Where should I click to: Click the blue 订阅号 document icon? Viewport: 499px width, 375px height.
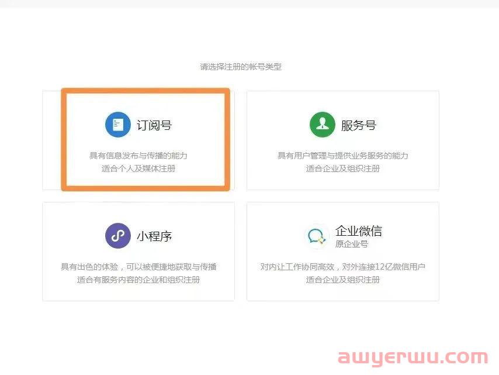[118, 124]
